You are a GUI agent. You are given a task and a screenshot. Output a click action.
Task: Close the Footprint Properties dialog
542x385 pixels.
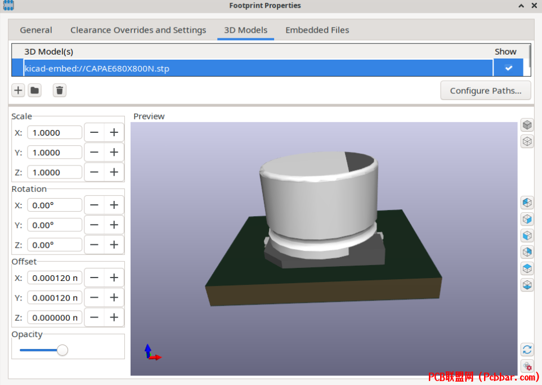coord(534,6)
